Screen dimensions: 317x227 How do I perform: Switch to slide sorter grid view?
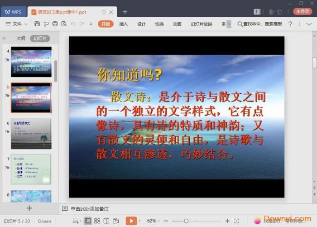click(97, 221)
